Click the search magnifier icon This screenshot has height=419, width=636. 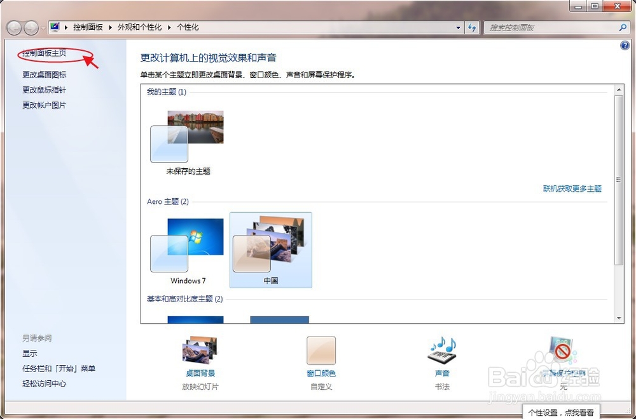[624, 27]
